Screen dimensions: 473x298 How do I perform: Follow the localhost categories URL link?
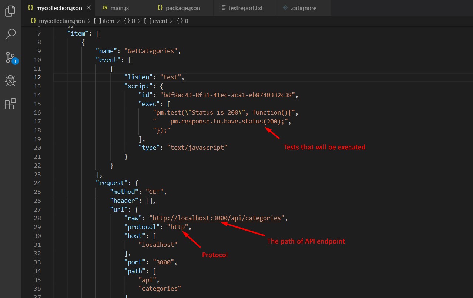(217, 218)
